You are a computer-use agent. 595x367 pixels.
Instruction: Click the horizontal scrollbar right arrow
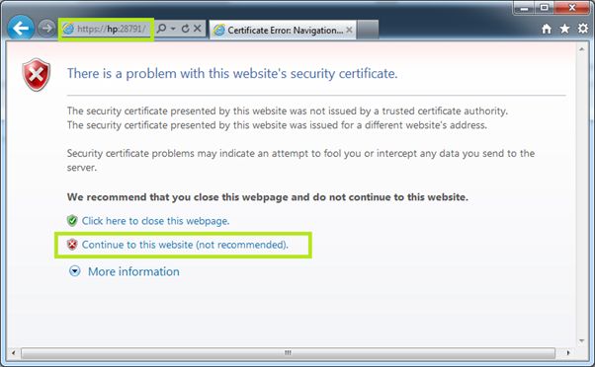coord(568,353)
